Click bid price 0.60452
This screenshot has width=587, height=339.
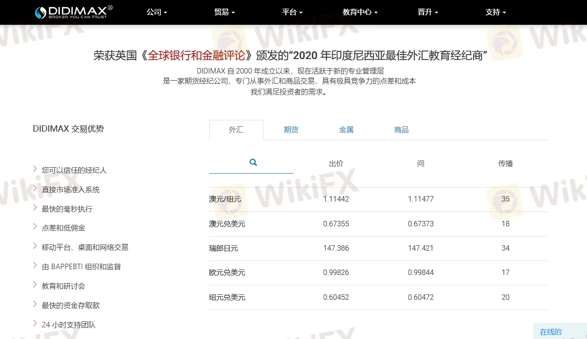(x=336, y=297)
